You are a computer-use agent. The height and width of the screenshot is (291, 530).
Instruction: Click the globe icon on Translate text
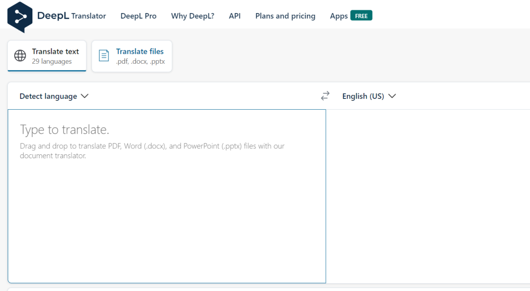point(20,56)
